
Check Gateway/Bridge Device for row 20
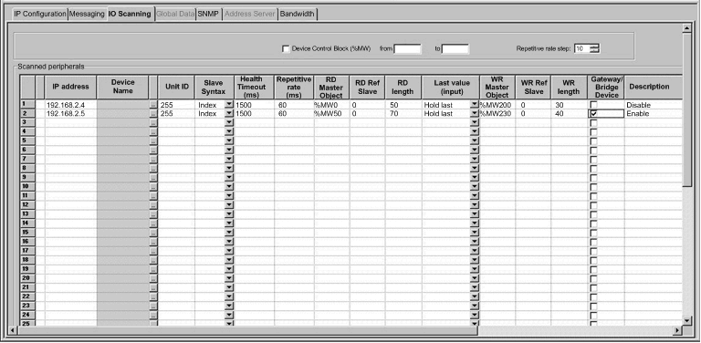[x=593, y=278]
